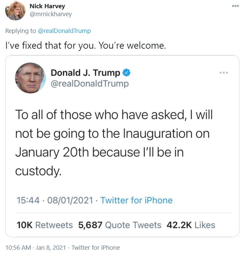This screenshot has width=246, height=253.
Task: Click blue Twitter for iPhone source label
Action: point(136,200)
